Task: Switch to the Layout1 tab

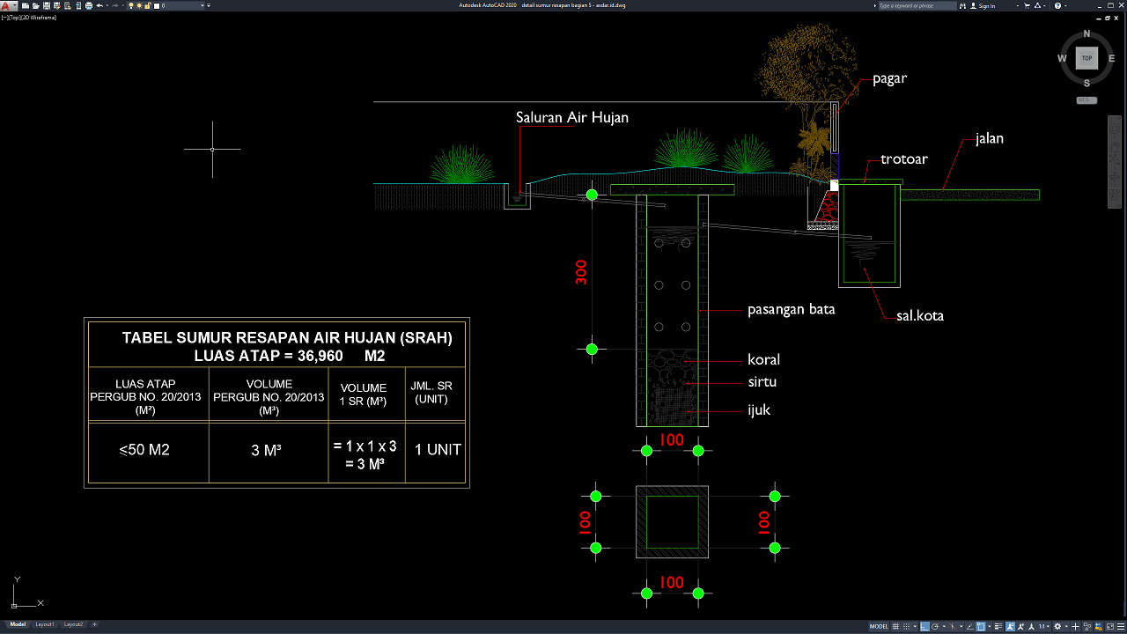Action: 44,624
